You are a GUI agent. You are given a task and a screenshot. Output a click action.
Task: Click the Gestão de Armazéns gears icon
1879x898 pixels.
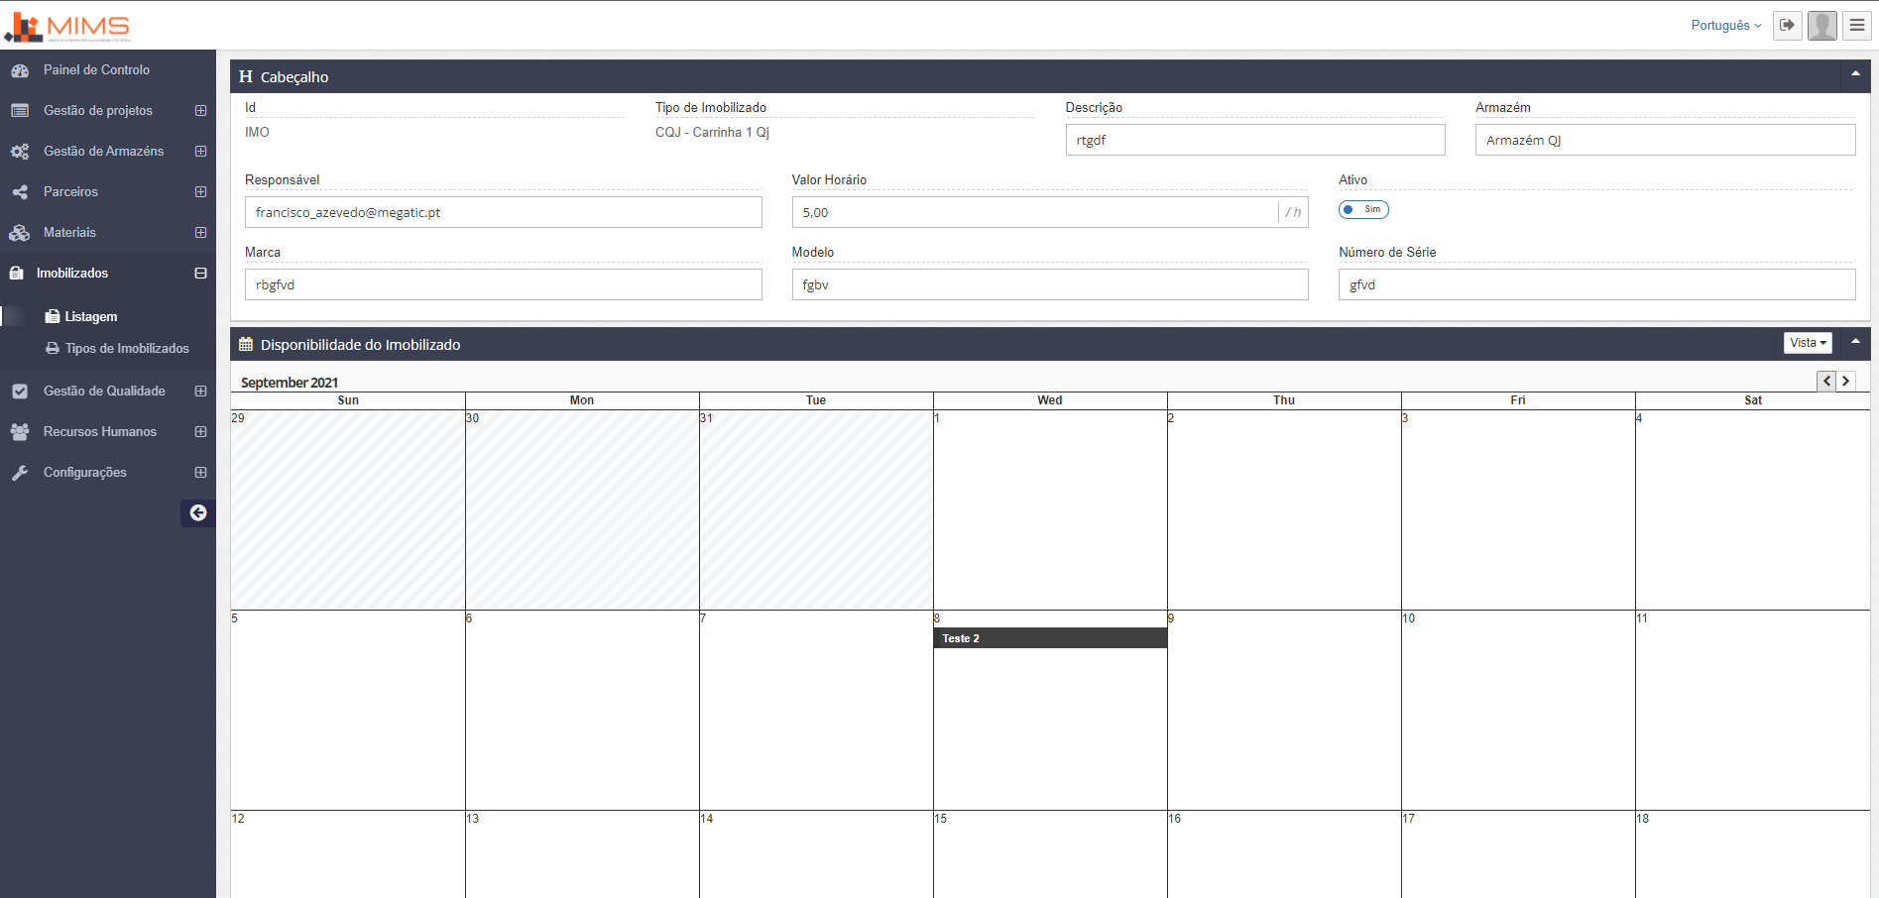(20, 152)
